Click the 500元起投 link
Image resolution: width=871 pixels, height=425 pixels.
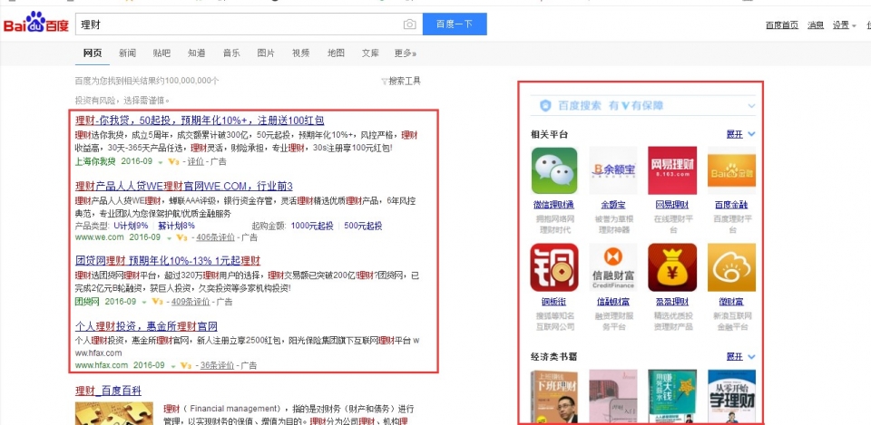(x=363, y=226)
